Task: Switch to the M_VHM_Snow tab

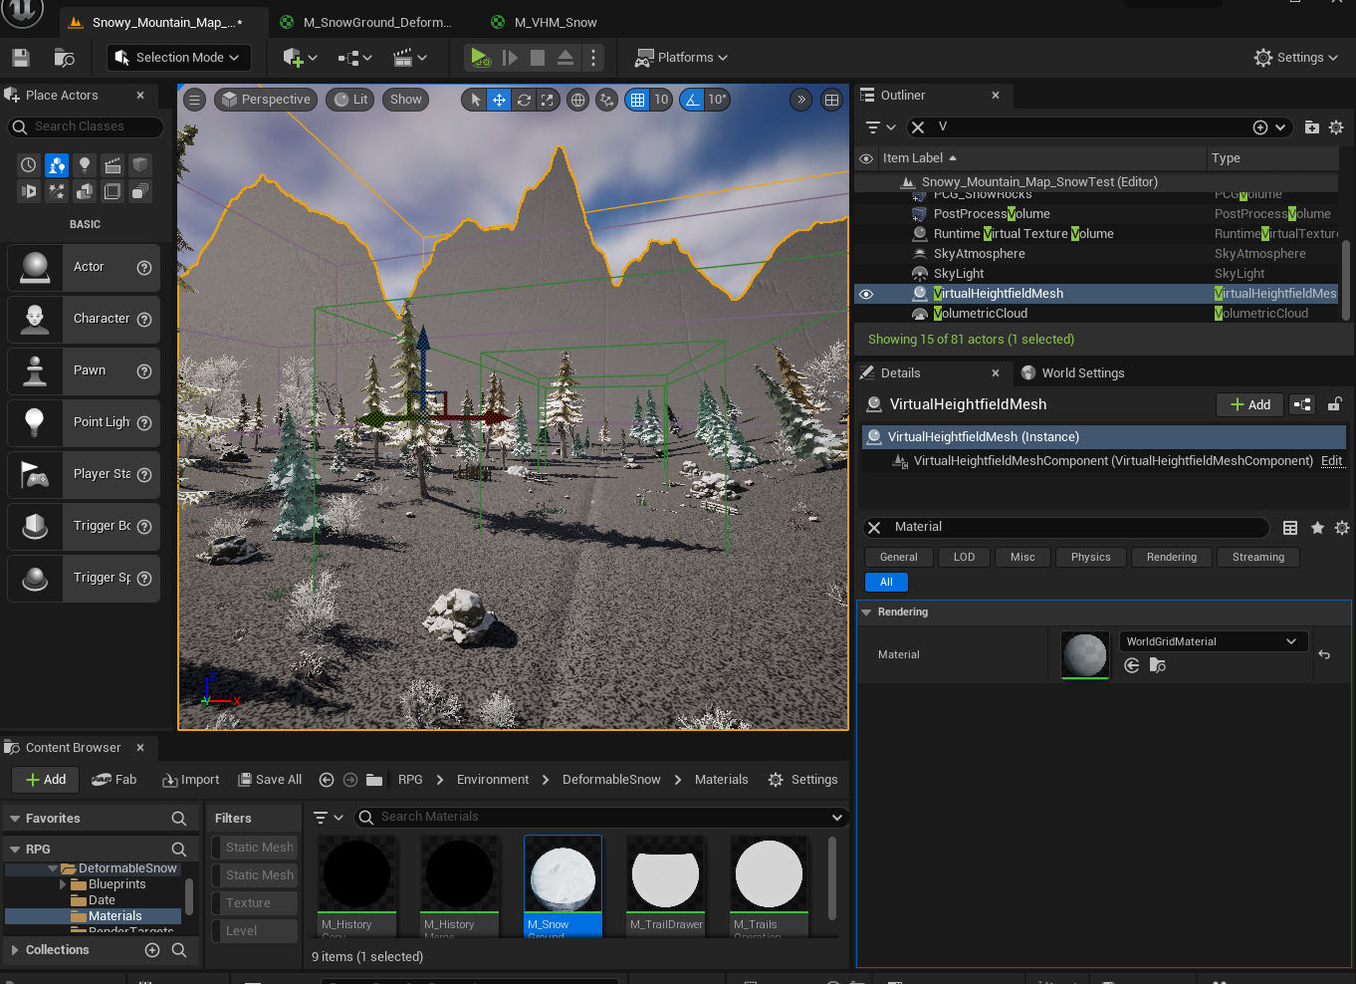Action: click(x=556, y=22)
